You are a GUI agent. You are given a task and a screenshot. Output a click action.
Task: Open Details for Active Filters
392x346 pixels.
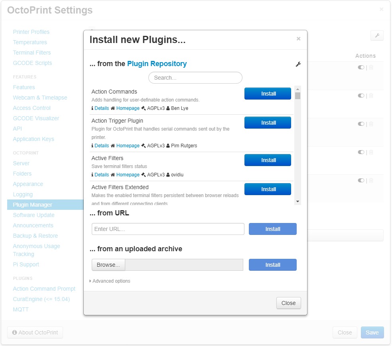click(102, 175)
